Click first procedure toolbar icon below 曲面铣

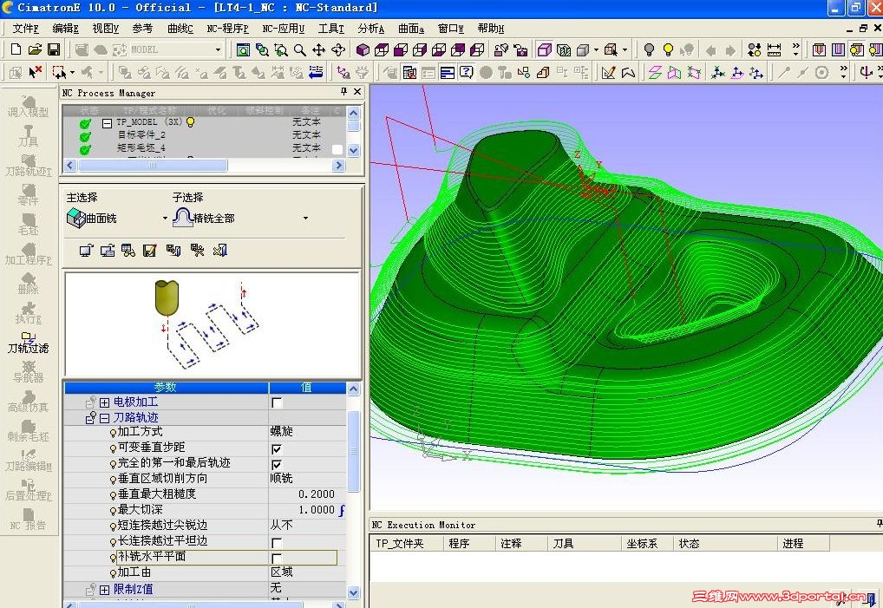click(x=86, y=250)
